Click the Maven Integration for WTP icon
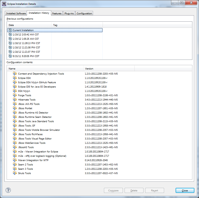The height and width of the screenshot is (198, 199). coord(15,160)
